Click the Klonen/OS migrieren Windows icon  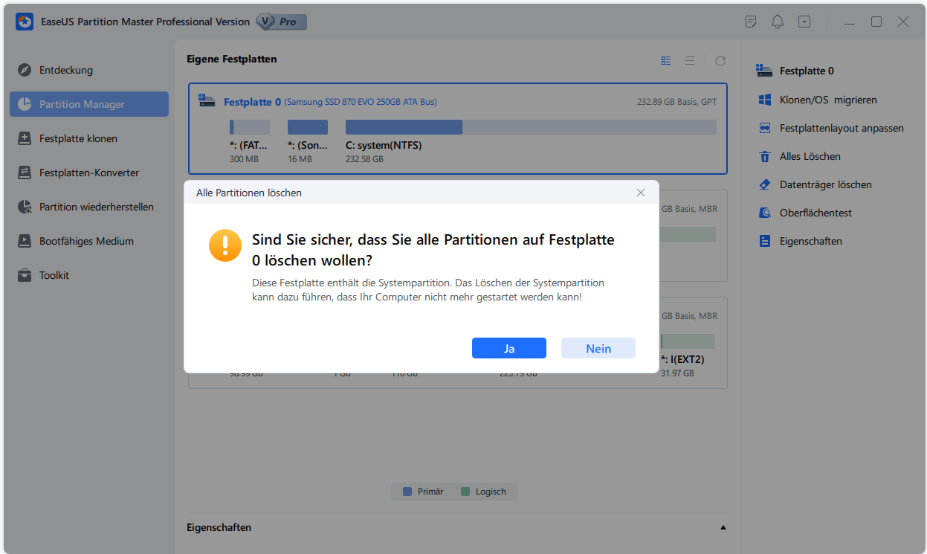click(765, 100)
